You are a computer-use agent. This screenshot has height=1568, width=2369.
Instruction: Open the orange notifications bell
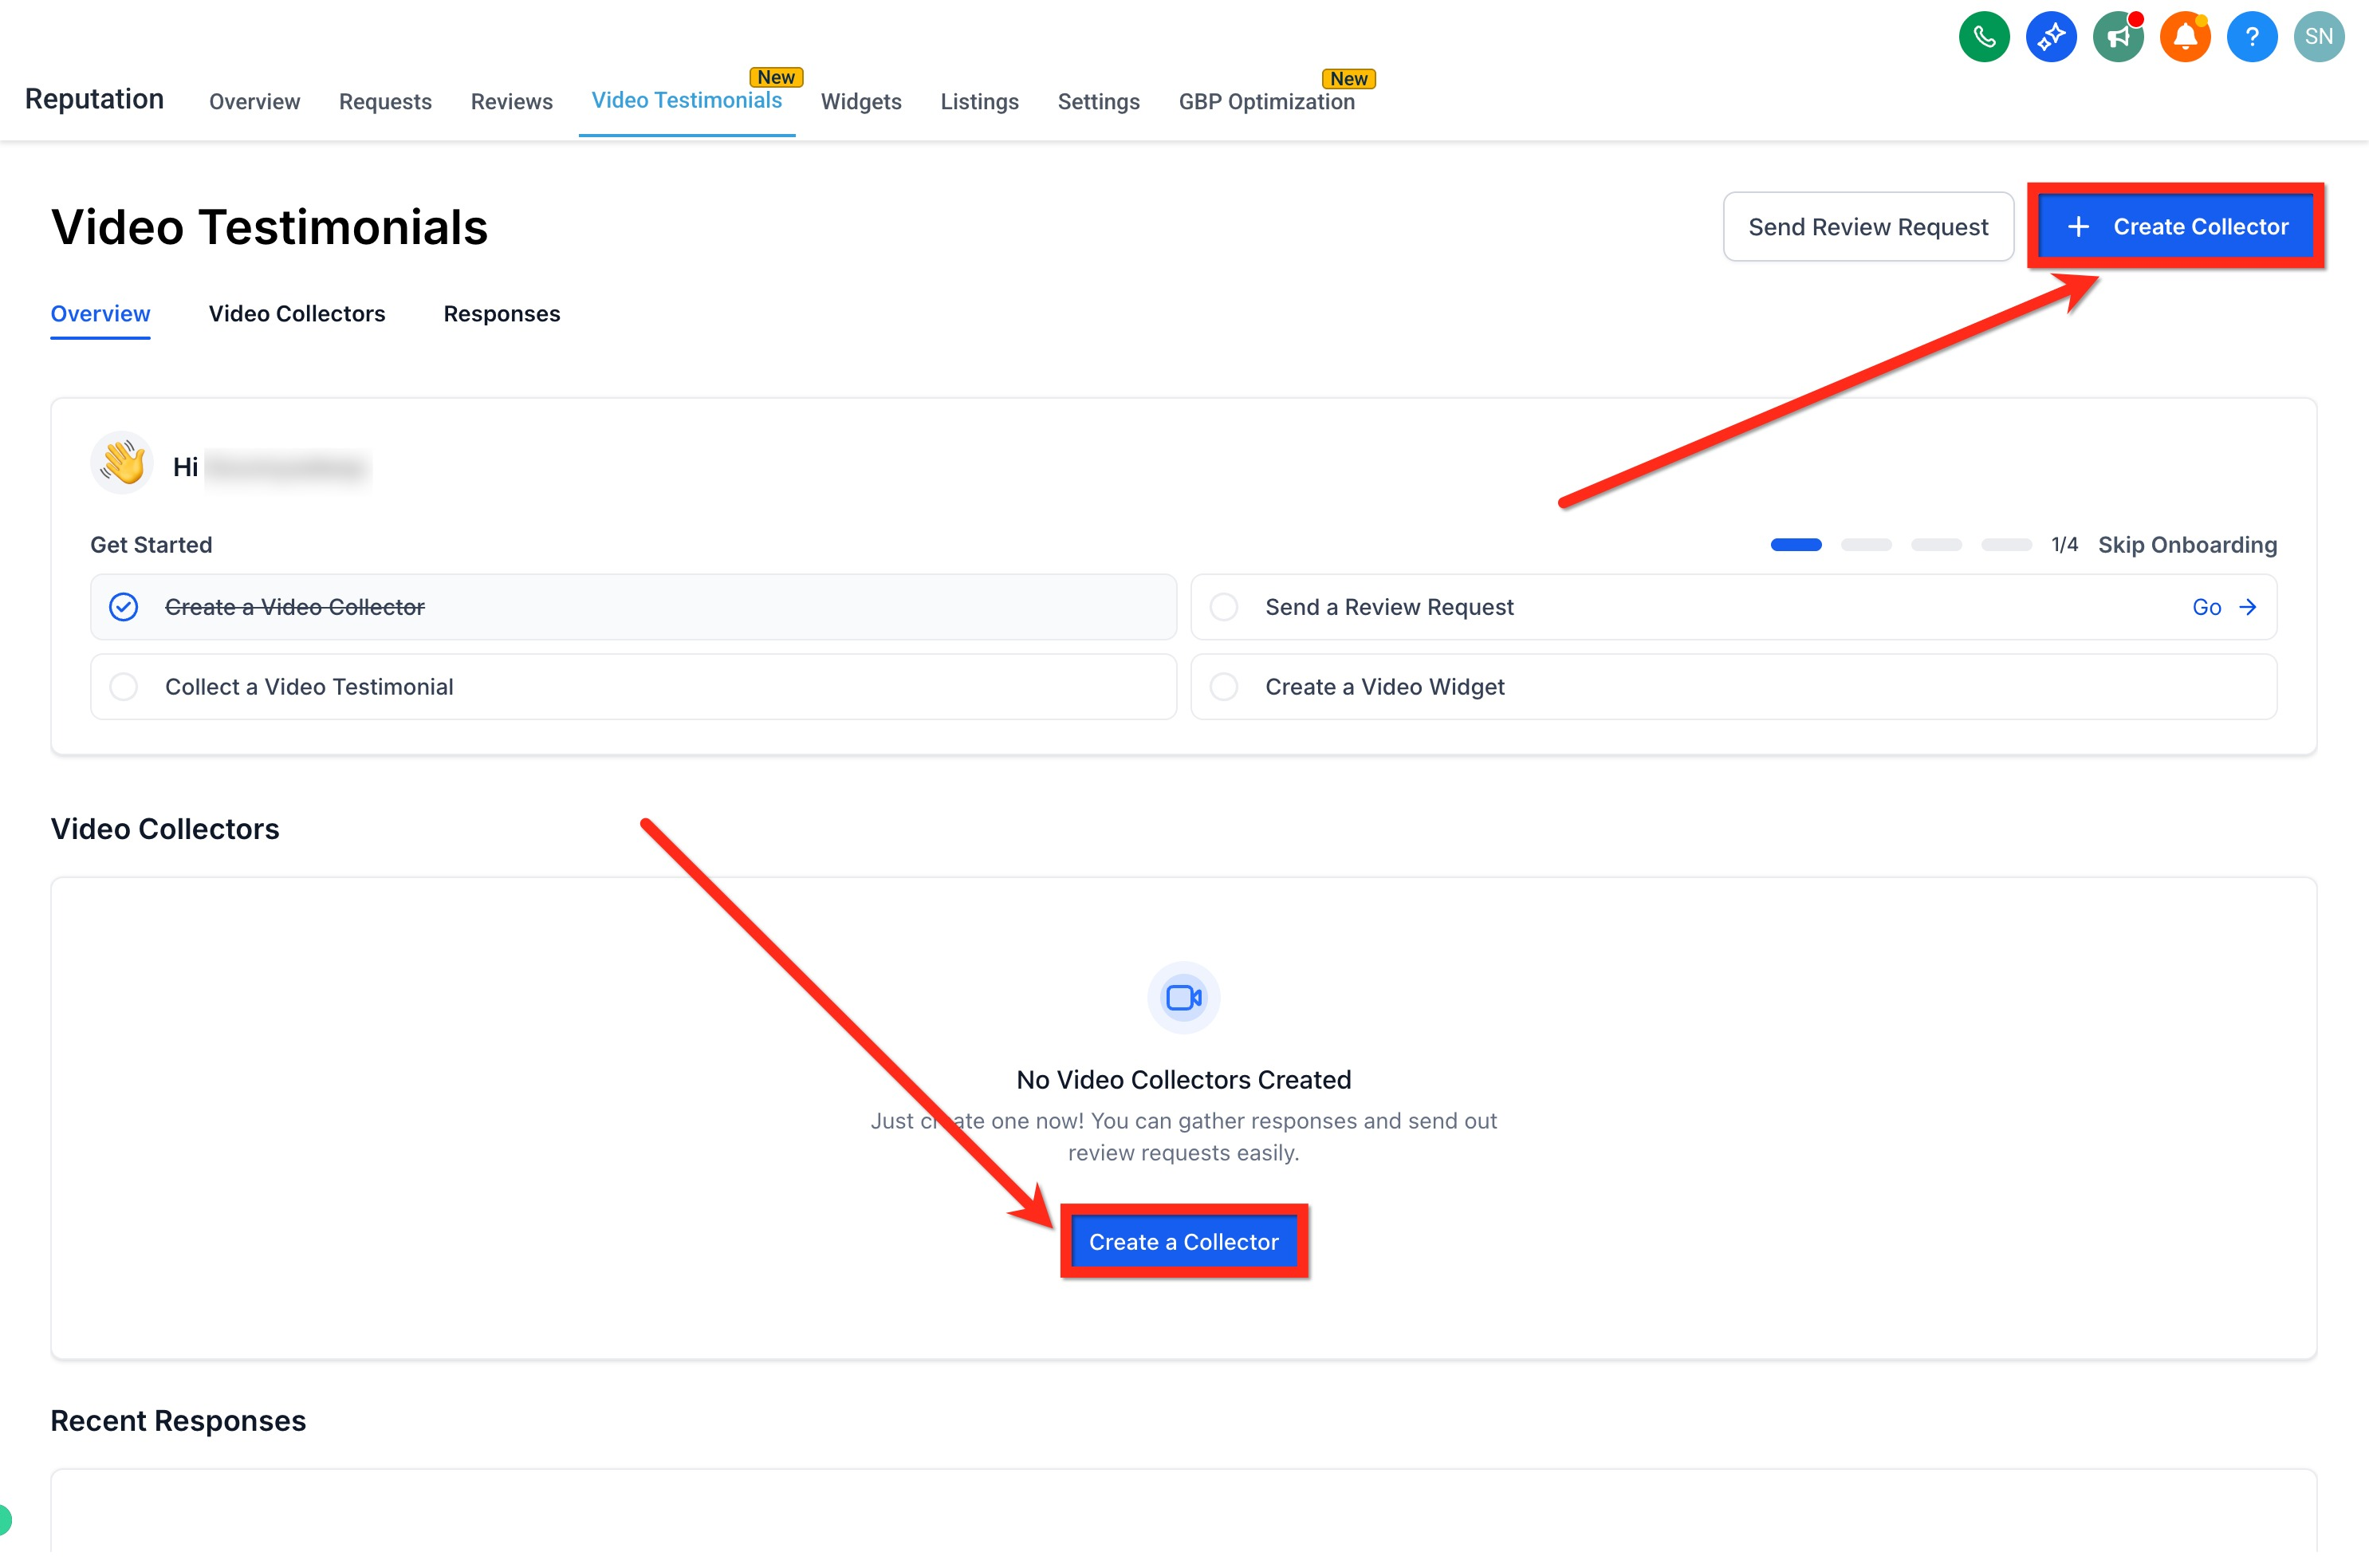pos(2184,37)
